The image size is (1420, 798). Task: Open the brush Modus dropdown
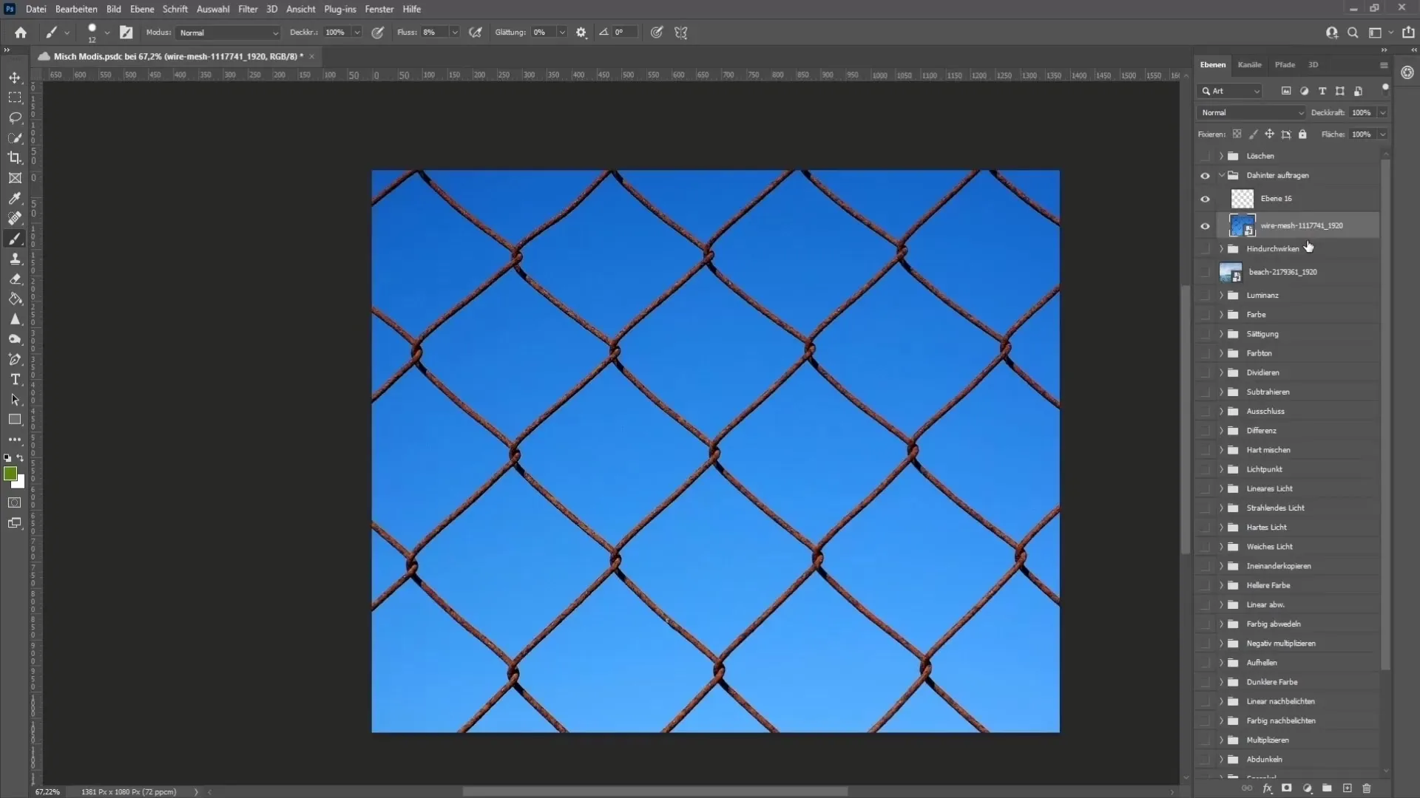[x=228, y=33]
